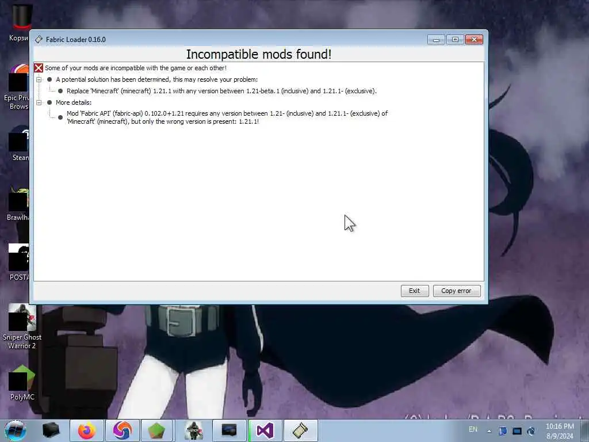Click 'Some of your mods are incompatible' text

pos(136,68)
